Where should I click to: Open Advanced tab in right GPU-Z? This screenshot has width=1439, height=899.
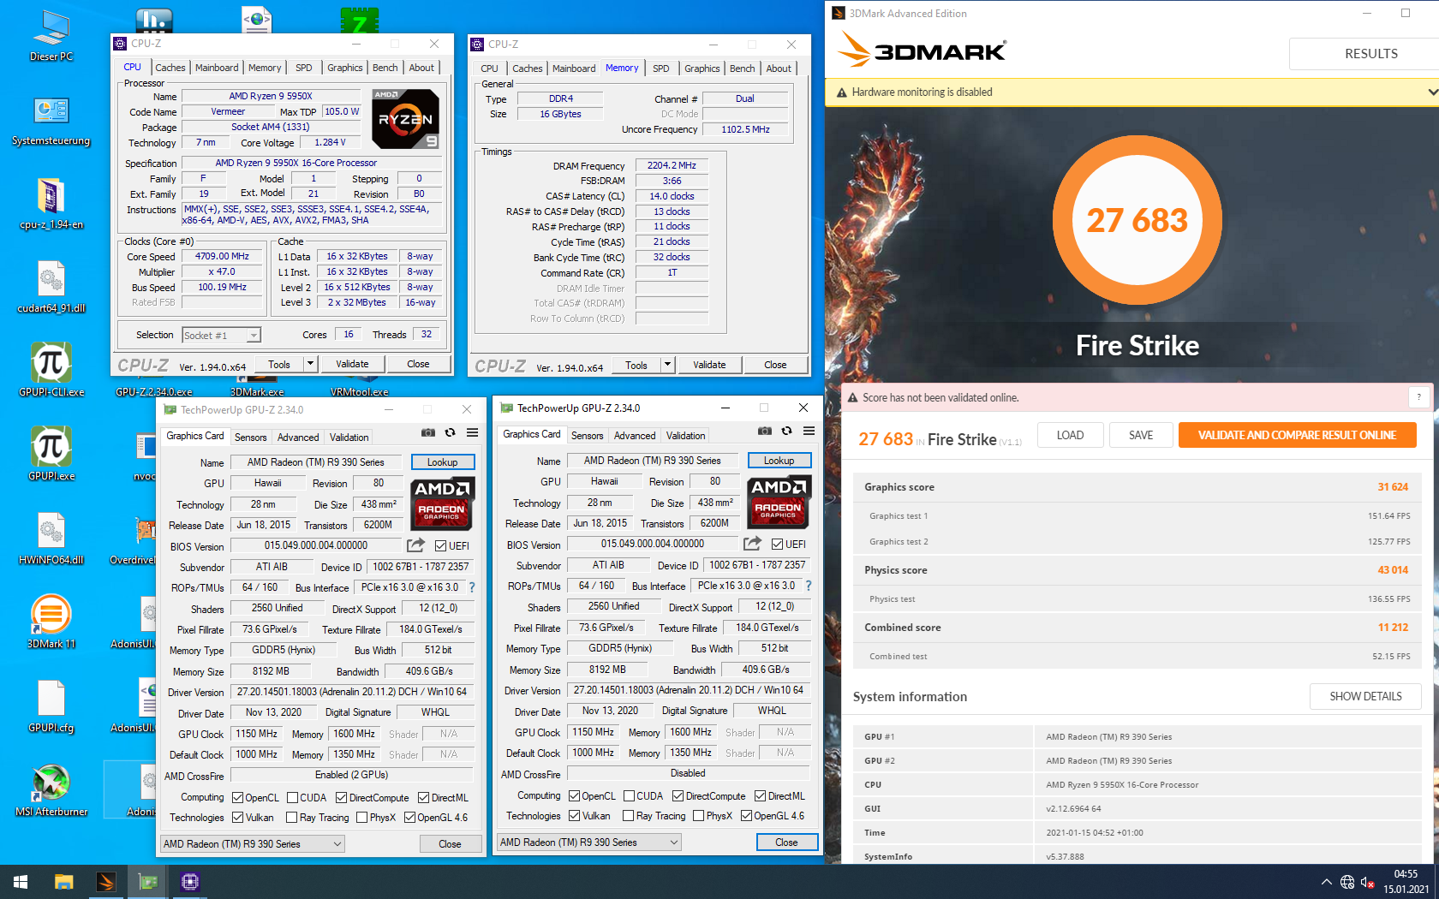coord(635,436)
